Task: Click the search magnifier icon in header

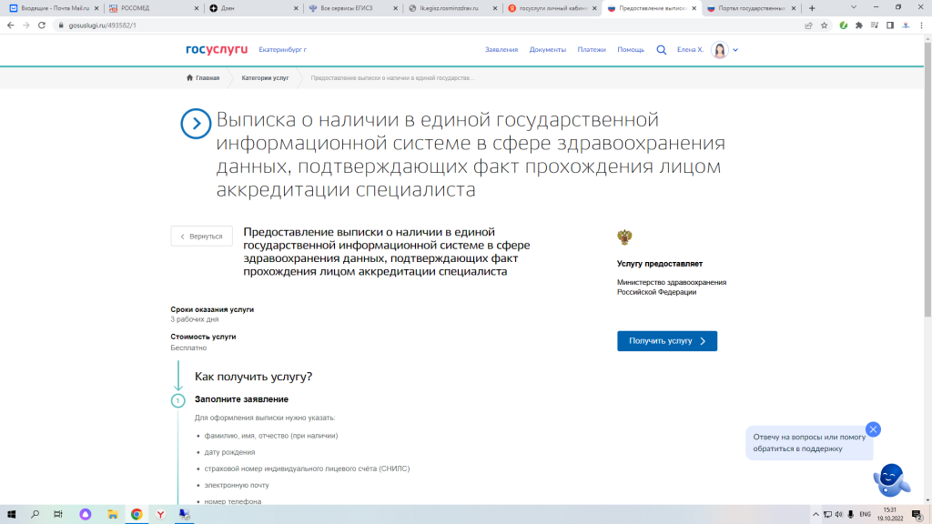Action: tap(662, 50)
